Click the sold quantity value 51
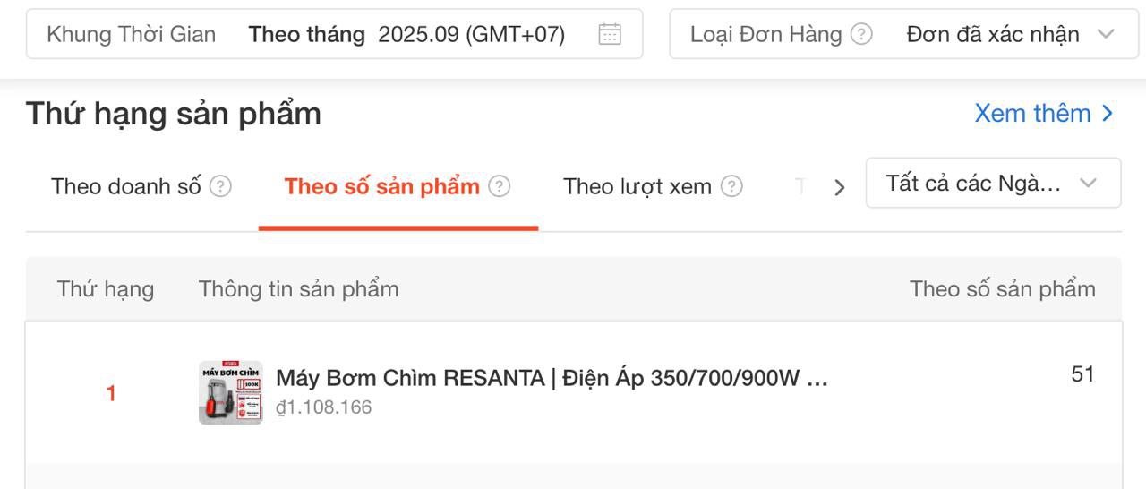This screenshot has width=1146, height=489. pyautogui.click(x=1082, y=374)
